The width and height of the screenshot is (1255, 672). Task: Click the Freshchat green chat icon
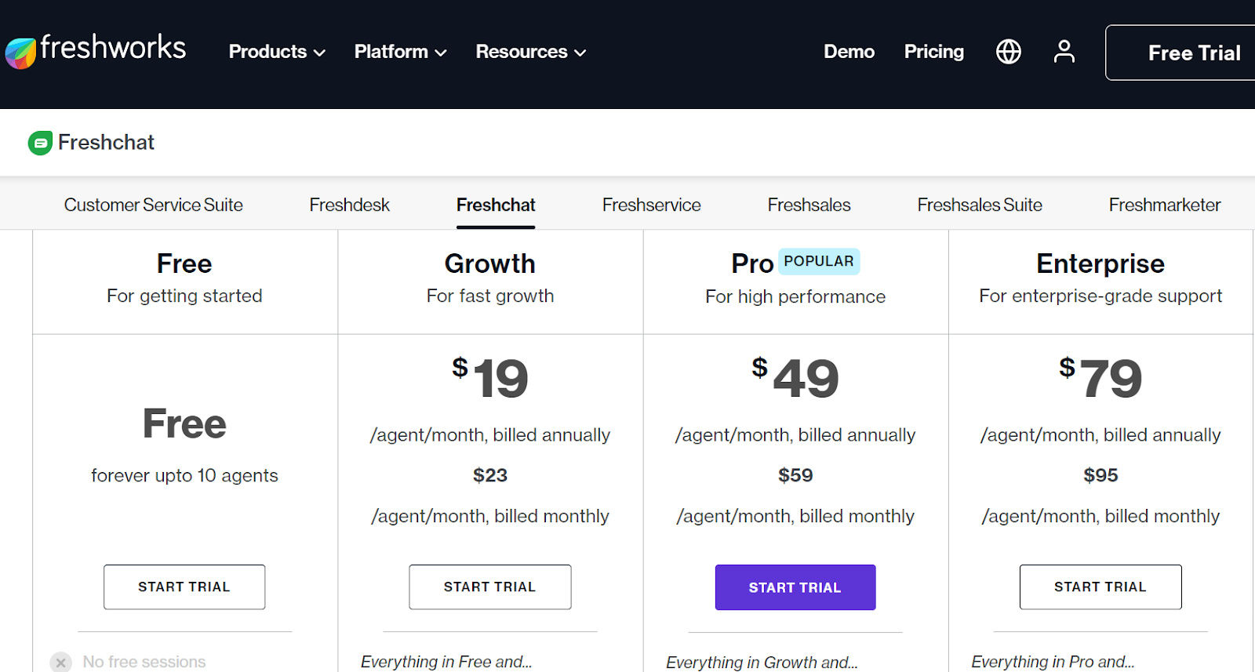coord(40,142)
